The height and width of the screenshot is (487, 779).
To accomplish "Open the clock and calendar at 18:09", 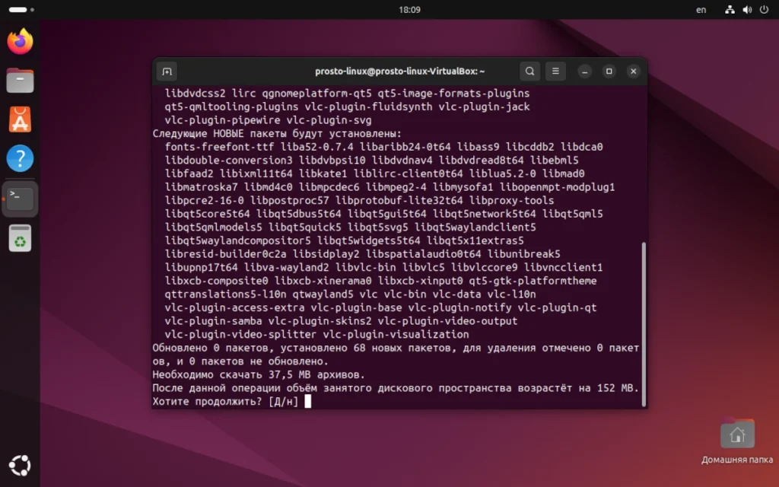I will (x=409, y=9).
